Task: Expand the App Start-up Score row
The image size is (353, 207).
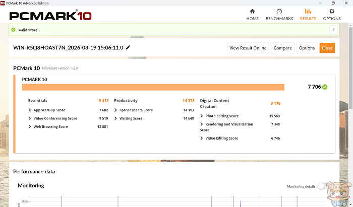Action: coord(30,110)
